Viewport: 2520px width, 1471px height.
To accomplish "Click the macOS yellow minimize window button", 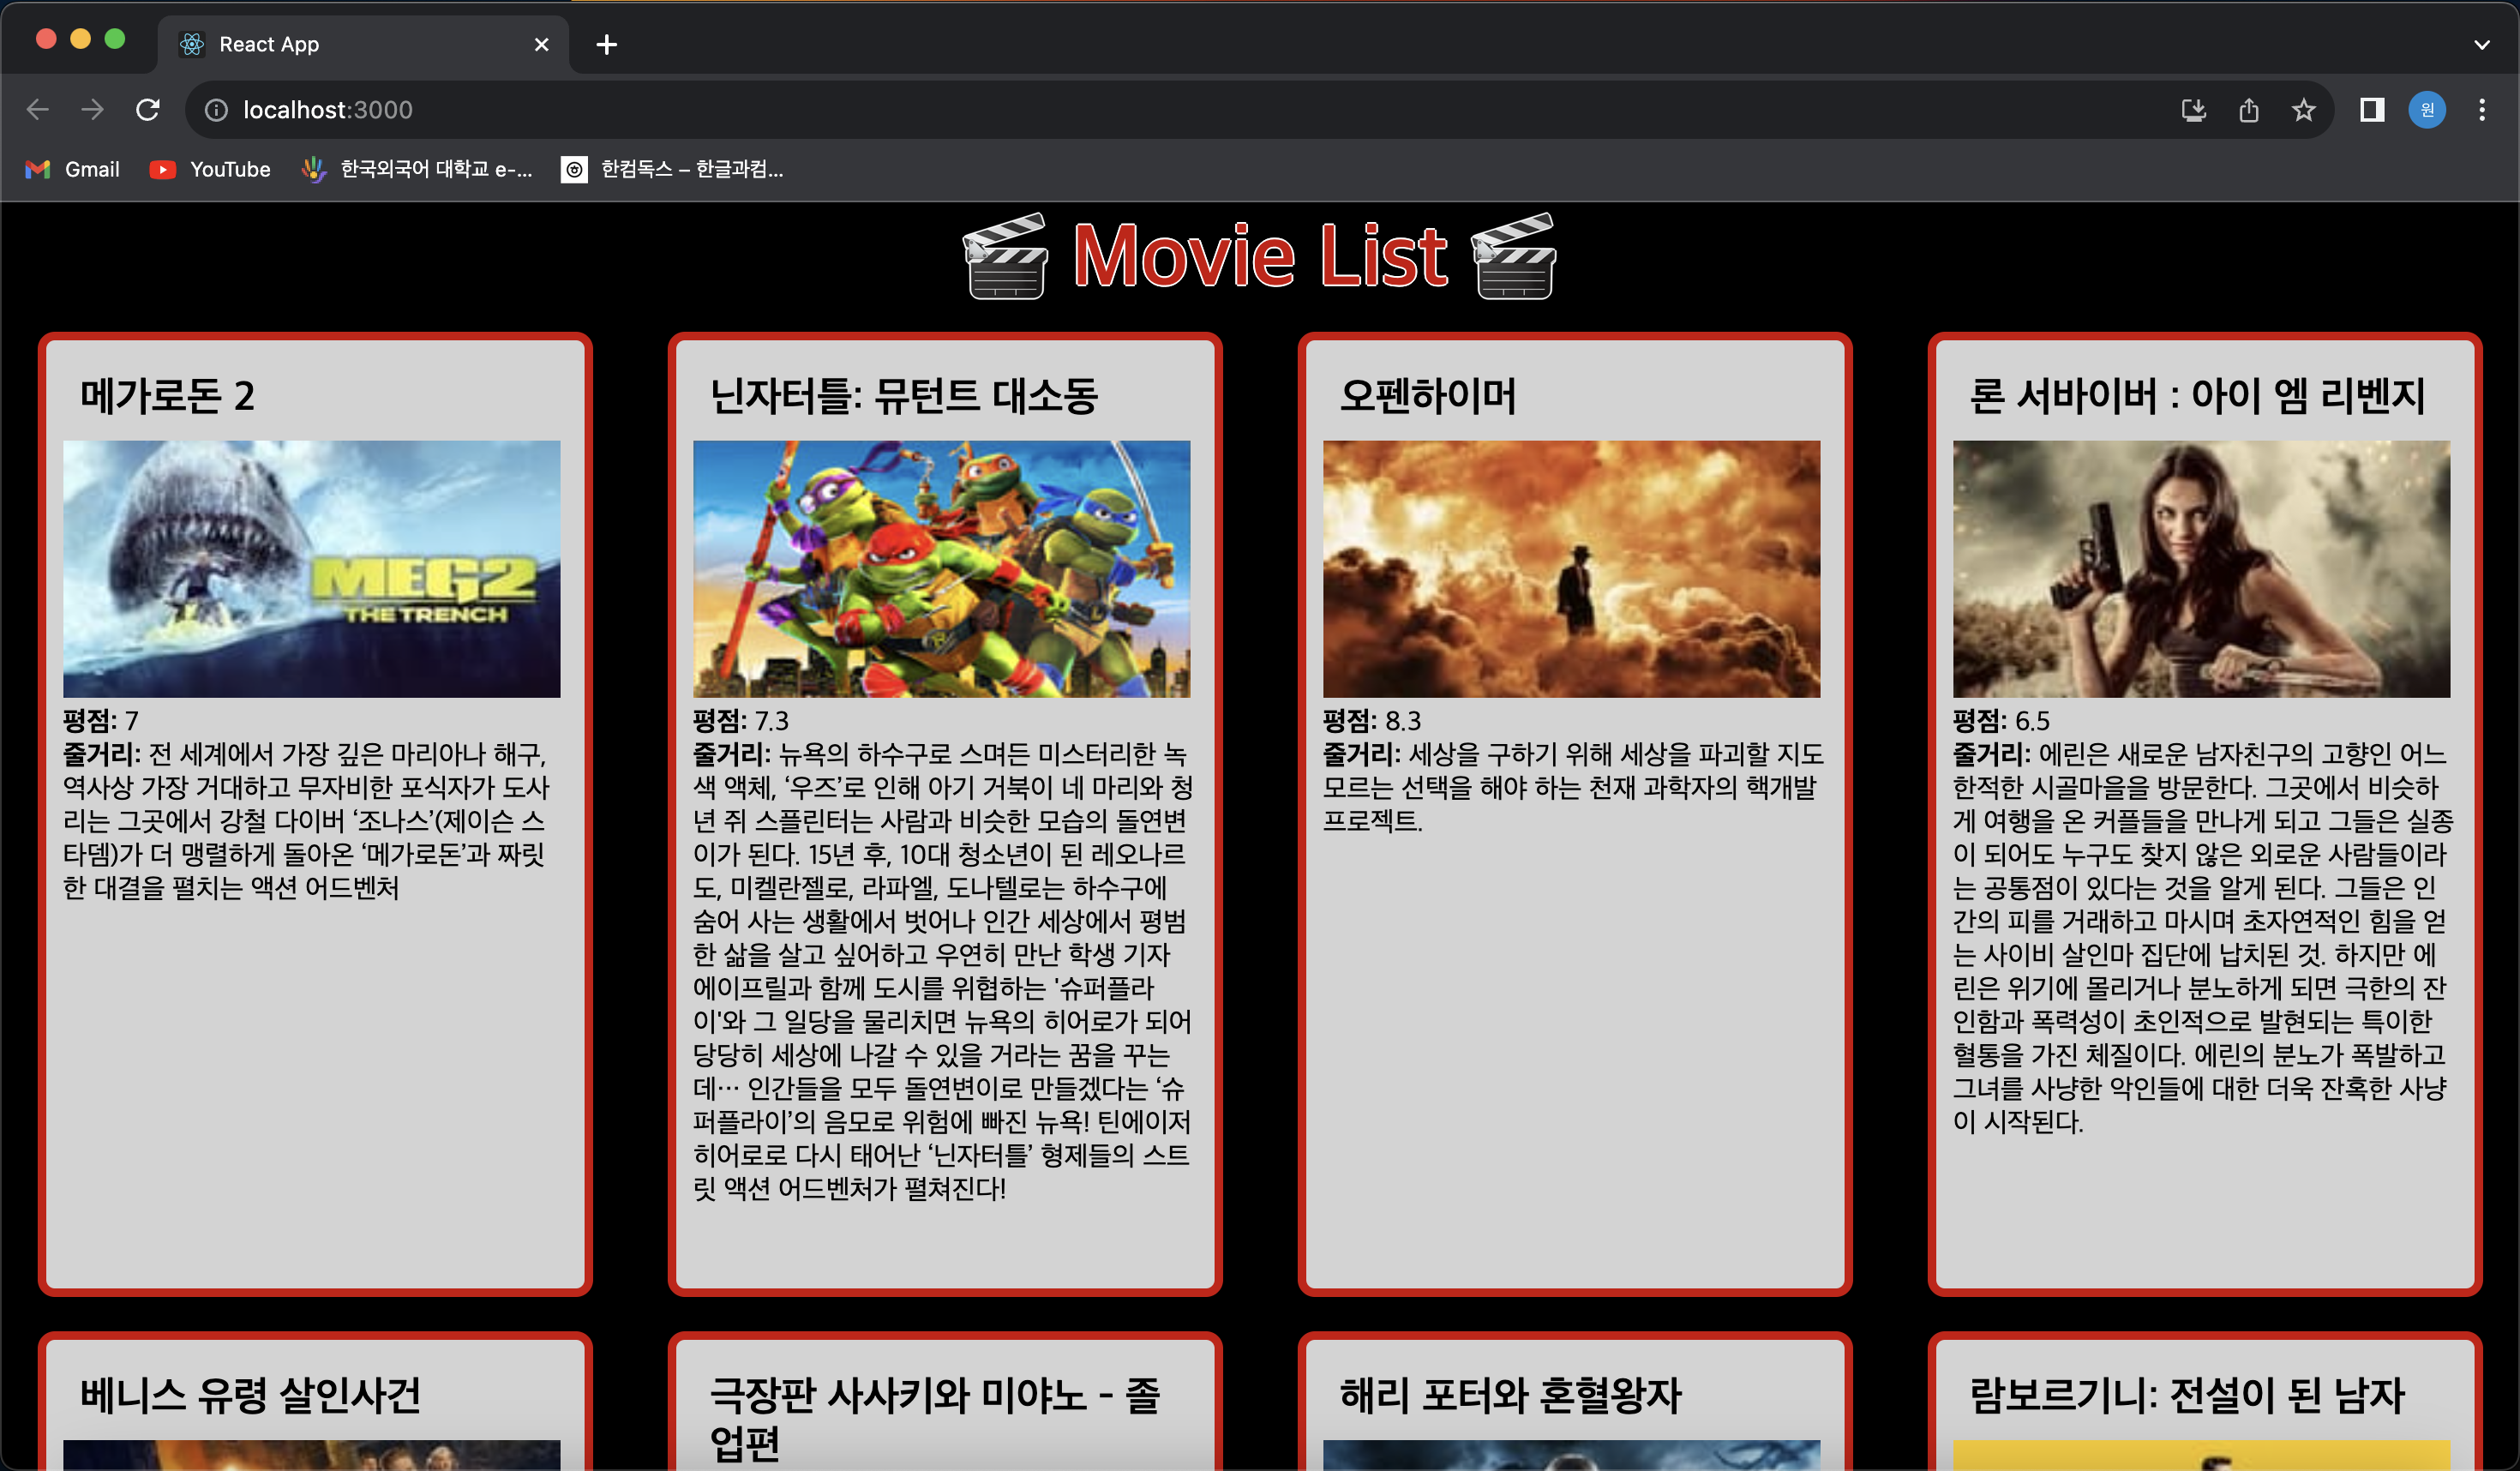I will click(81, 39).
